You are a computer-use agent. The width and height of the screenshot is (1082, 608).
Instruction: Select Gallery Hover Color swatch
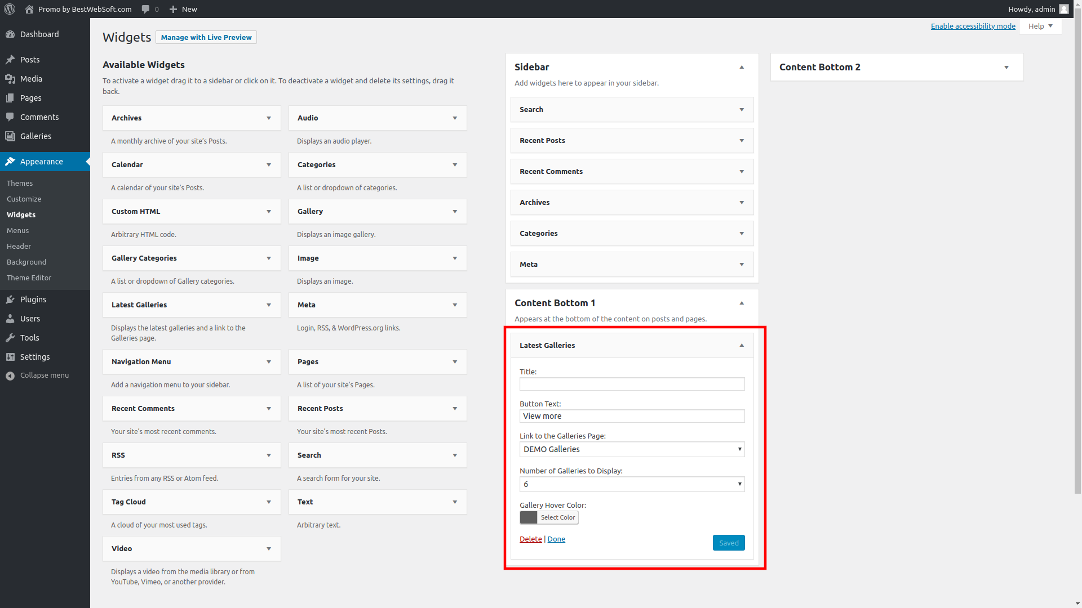pos(529,517)
